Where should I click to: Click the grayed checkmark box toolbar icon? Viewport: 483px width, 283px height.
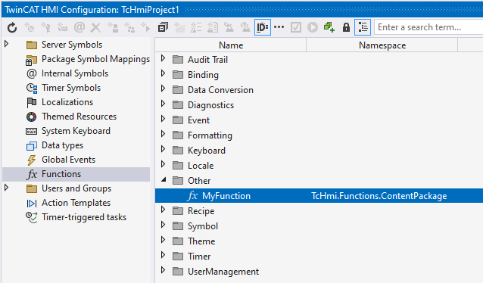[296, 27]
